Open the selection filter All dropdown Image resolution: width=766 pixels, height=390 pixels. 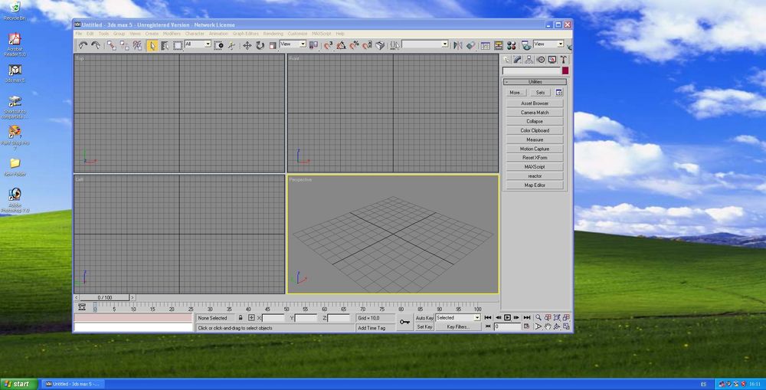point(198,44)
